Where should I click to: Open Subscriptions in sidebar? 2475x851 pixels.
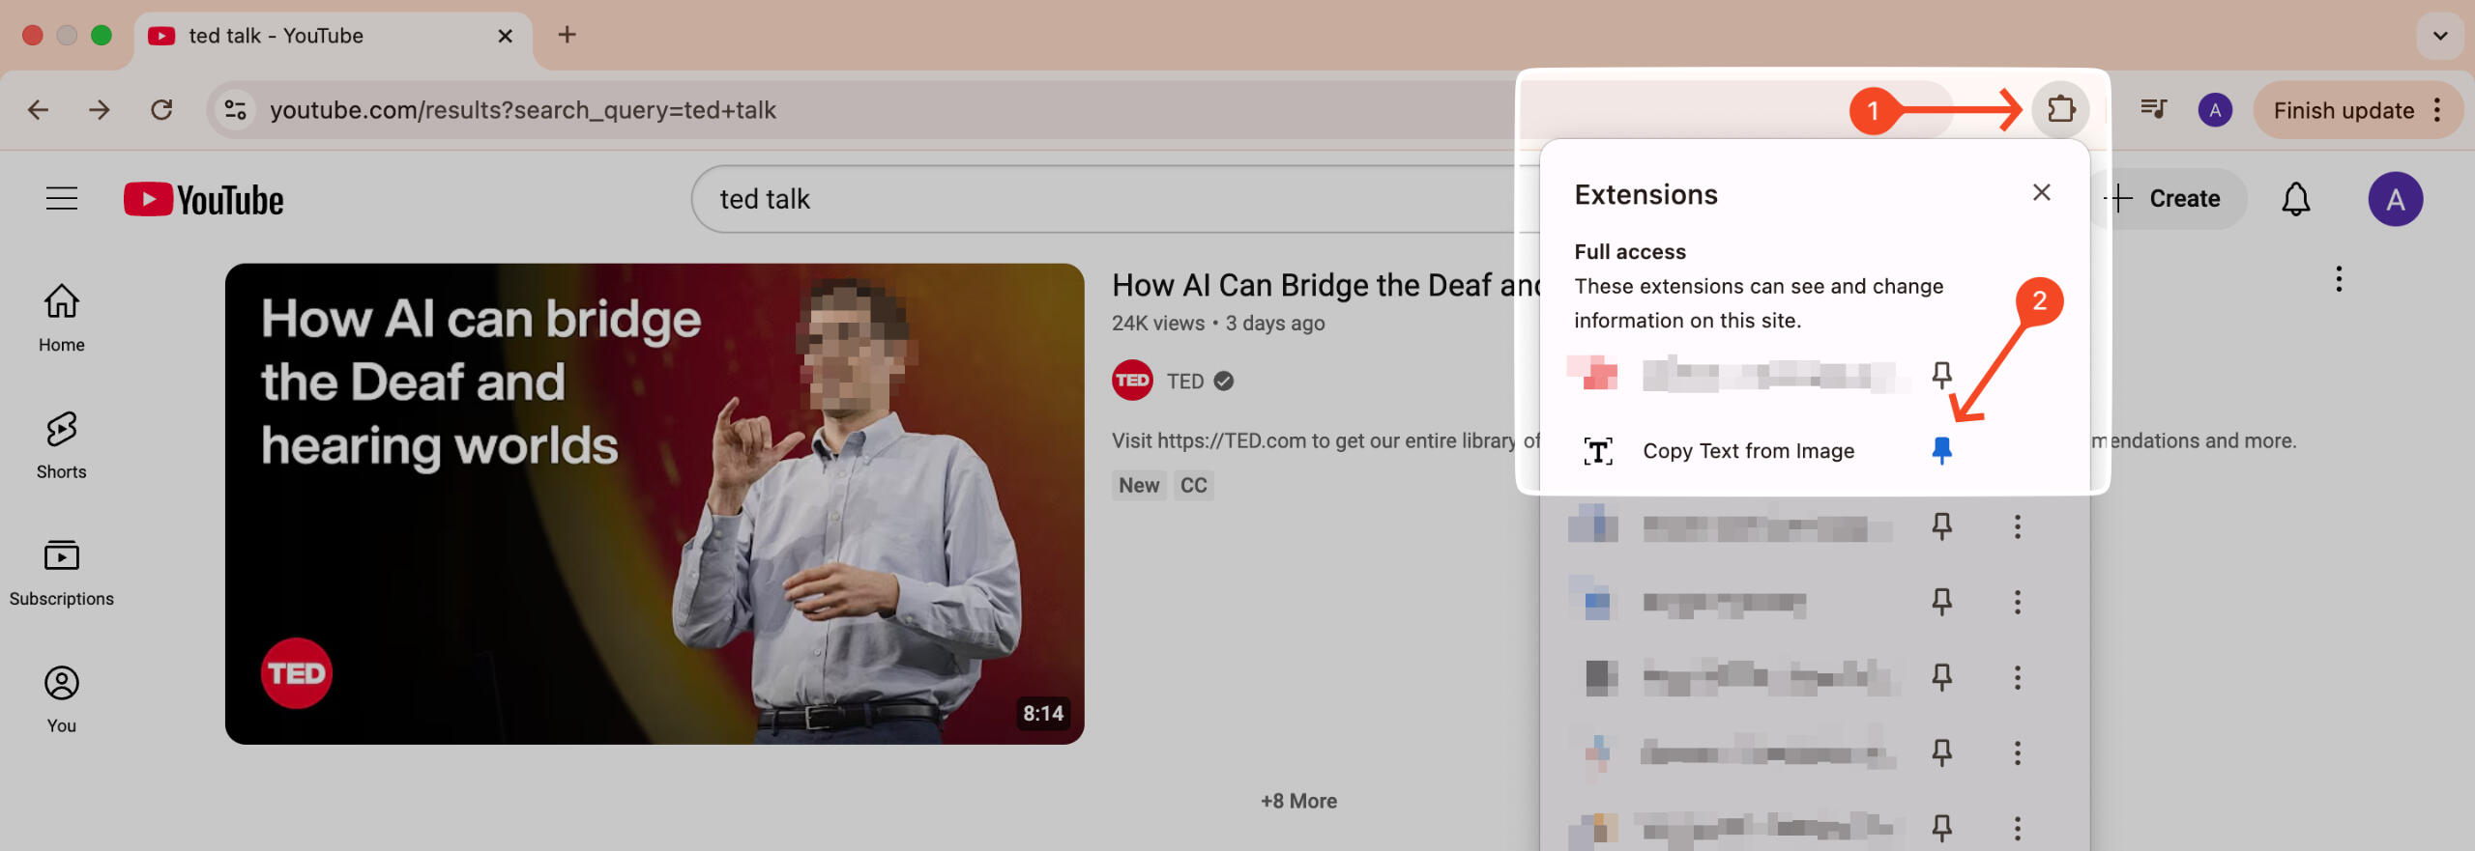62,572
